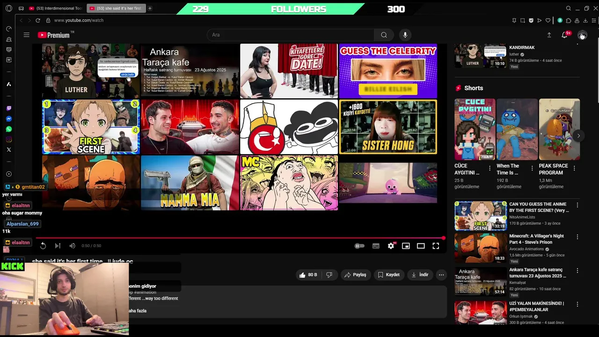The height and width of the screenshot is (337, 599).
Task: Open the FIRST SCENE anime endscreen thumbnail
Action: 91,127
